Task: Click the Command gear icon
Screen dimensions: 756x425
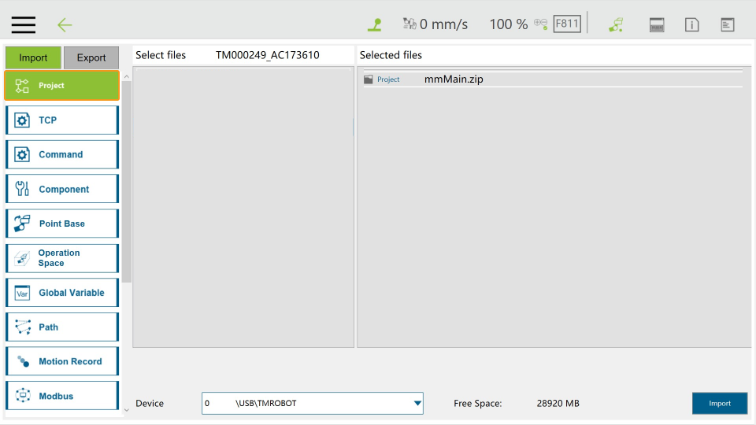Action: (x=22, y=155)
